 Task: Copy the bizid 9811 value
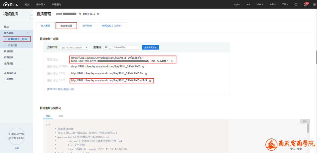click(x=98, y=14)
